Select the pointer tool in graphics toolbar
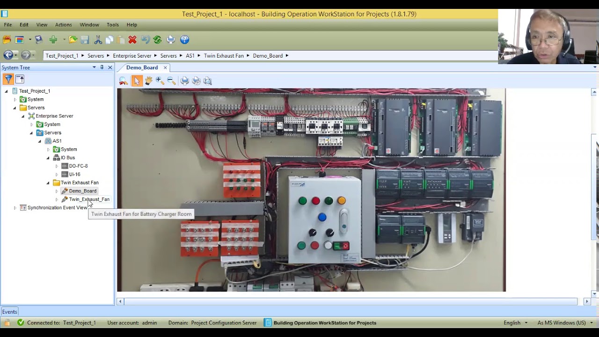The width and height of the screenshot is (599, 337). pyautogui.click(x=137, y=81)
